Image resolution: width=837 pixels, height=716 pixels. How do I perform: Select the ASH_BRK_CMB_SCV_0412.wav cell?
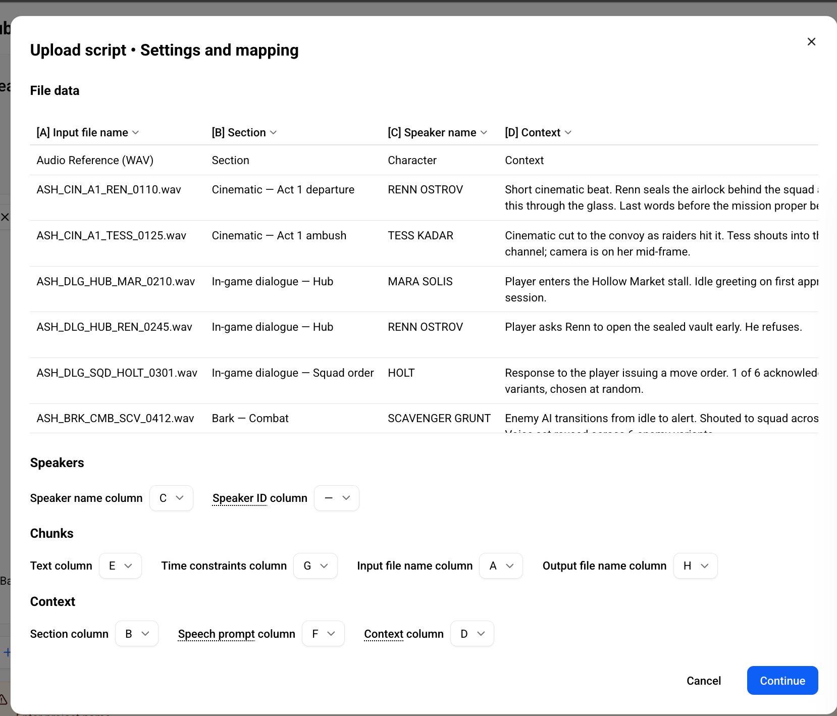pyautogui.click(x=115, y=418)
